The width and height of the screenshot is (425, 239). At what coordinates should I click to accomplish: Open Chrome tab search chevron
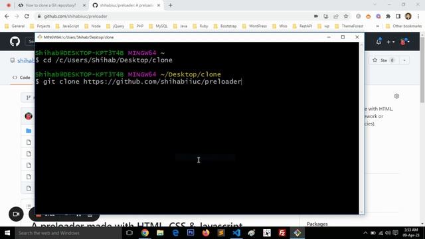375,5
